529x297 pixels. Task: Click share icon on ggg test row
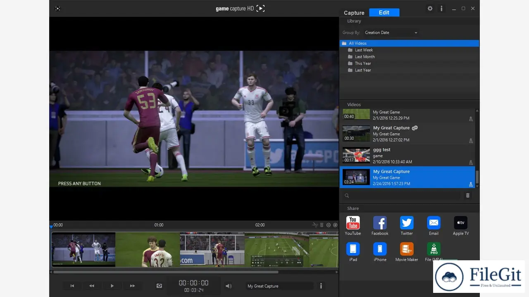point(471,163)
